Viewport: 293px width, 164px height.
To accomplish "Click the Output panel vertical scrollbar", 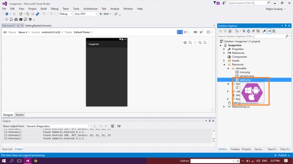I will click(x=214, y=136).
